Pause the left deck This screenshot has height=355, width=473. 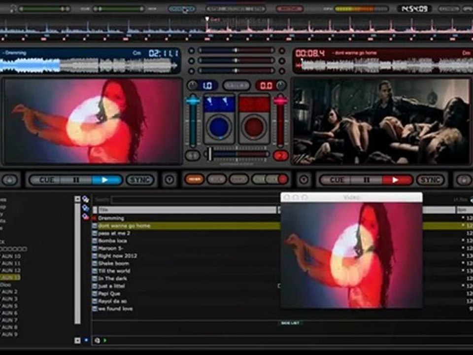tap(76, 180)
